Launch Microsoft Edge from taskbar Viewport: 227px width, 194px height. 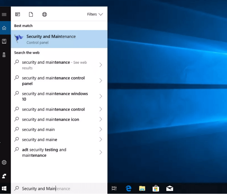pos(128,188)
